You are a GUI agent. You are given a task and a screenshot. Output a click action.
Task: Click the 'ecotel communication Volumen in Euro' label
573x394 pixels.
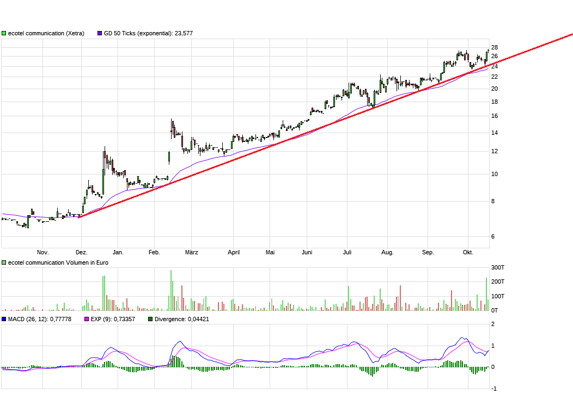point(58,263)
